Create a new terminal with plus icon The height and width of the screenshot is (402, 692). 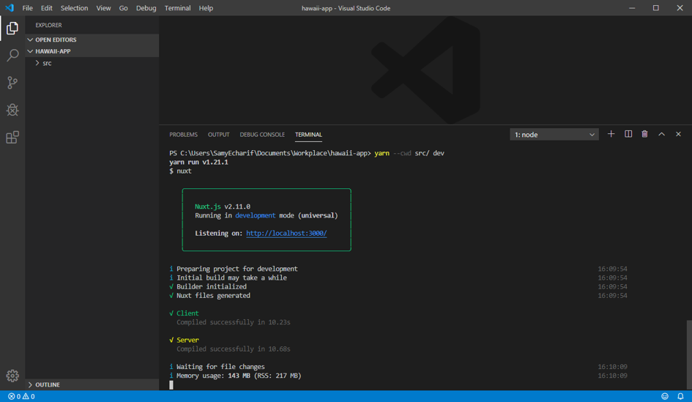tap(611, 134)
